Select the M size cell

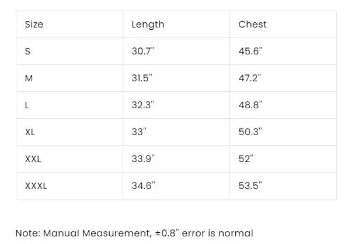[69, 78]
